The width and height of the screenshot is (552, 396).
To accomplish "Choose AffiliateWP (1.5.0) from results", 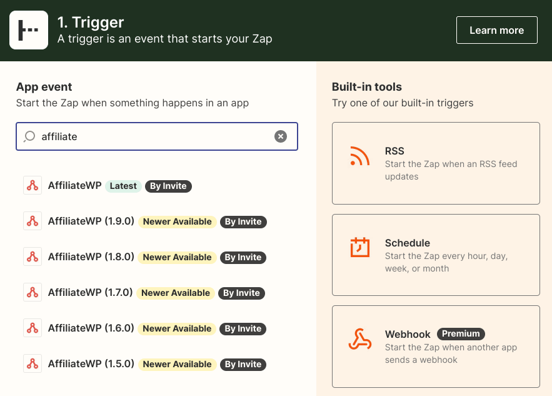I will click(x=91, y=363).
